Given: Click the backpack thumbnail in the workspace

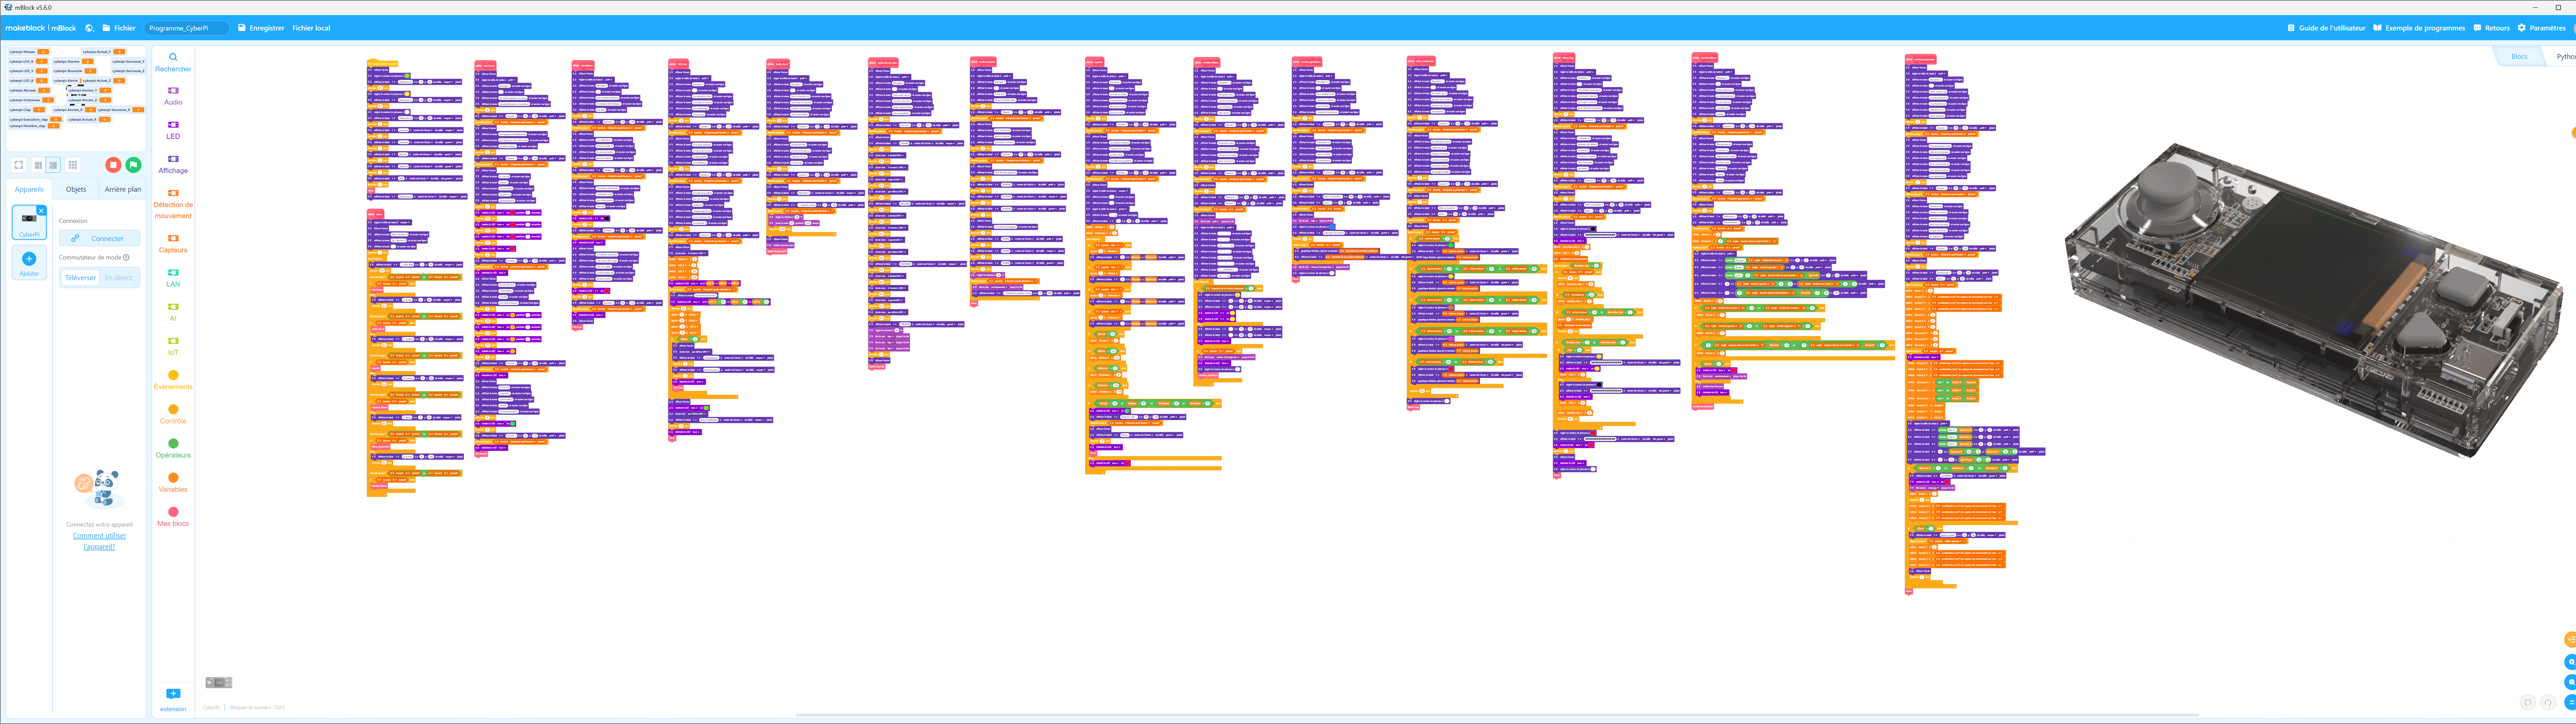Looking at the screenshot, I should click(219, 683).
